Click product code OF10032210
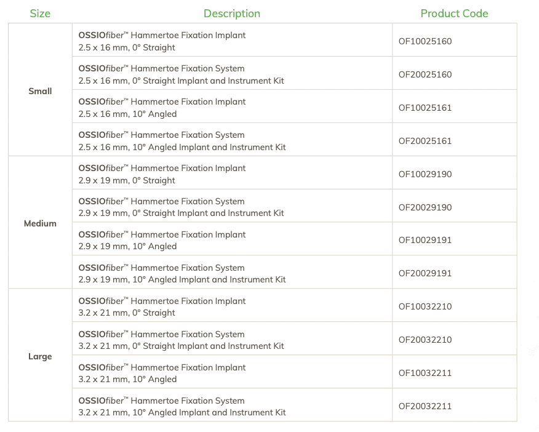The height and width of the screenshot is (432, 539). [425, 306]
